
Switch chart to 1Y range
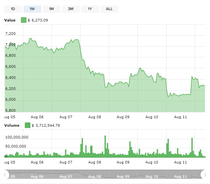(90, 9)
